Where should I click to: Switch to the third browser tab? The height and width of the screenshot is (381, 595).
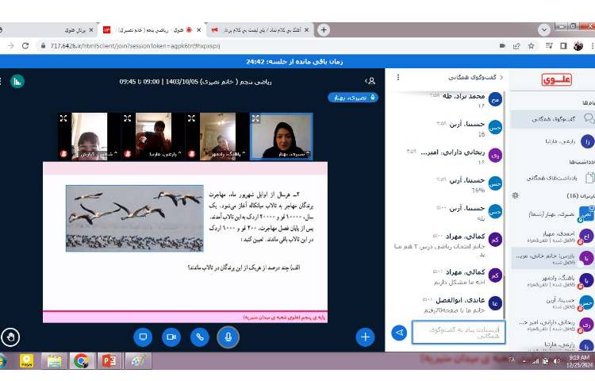(x=262, y=30)
